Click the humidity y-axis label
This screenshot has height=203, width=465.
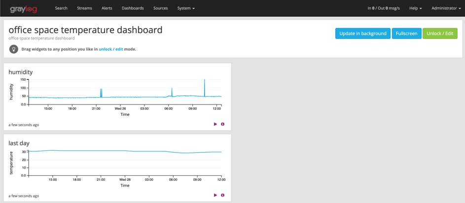[11, 92]
